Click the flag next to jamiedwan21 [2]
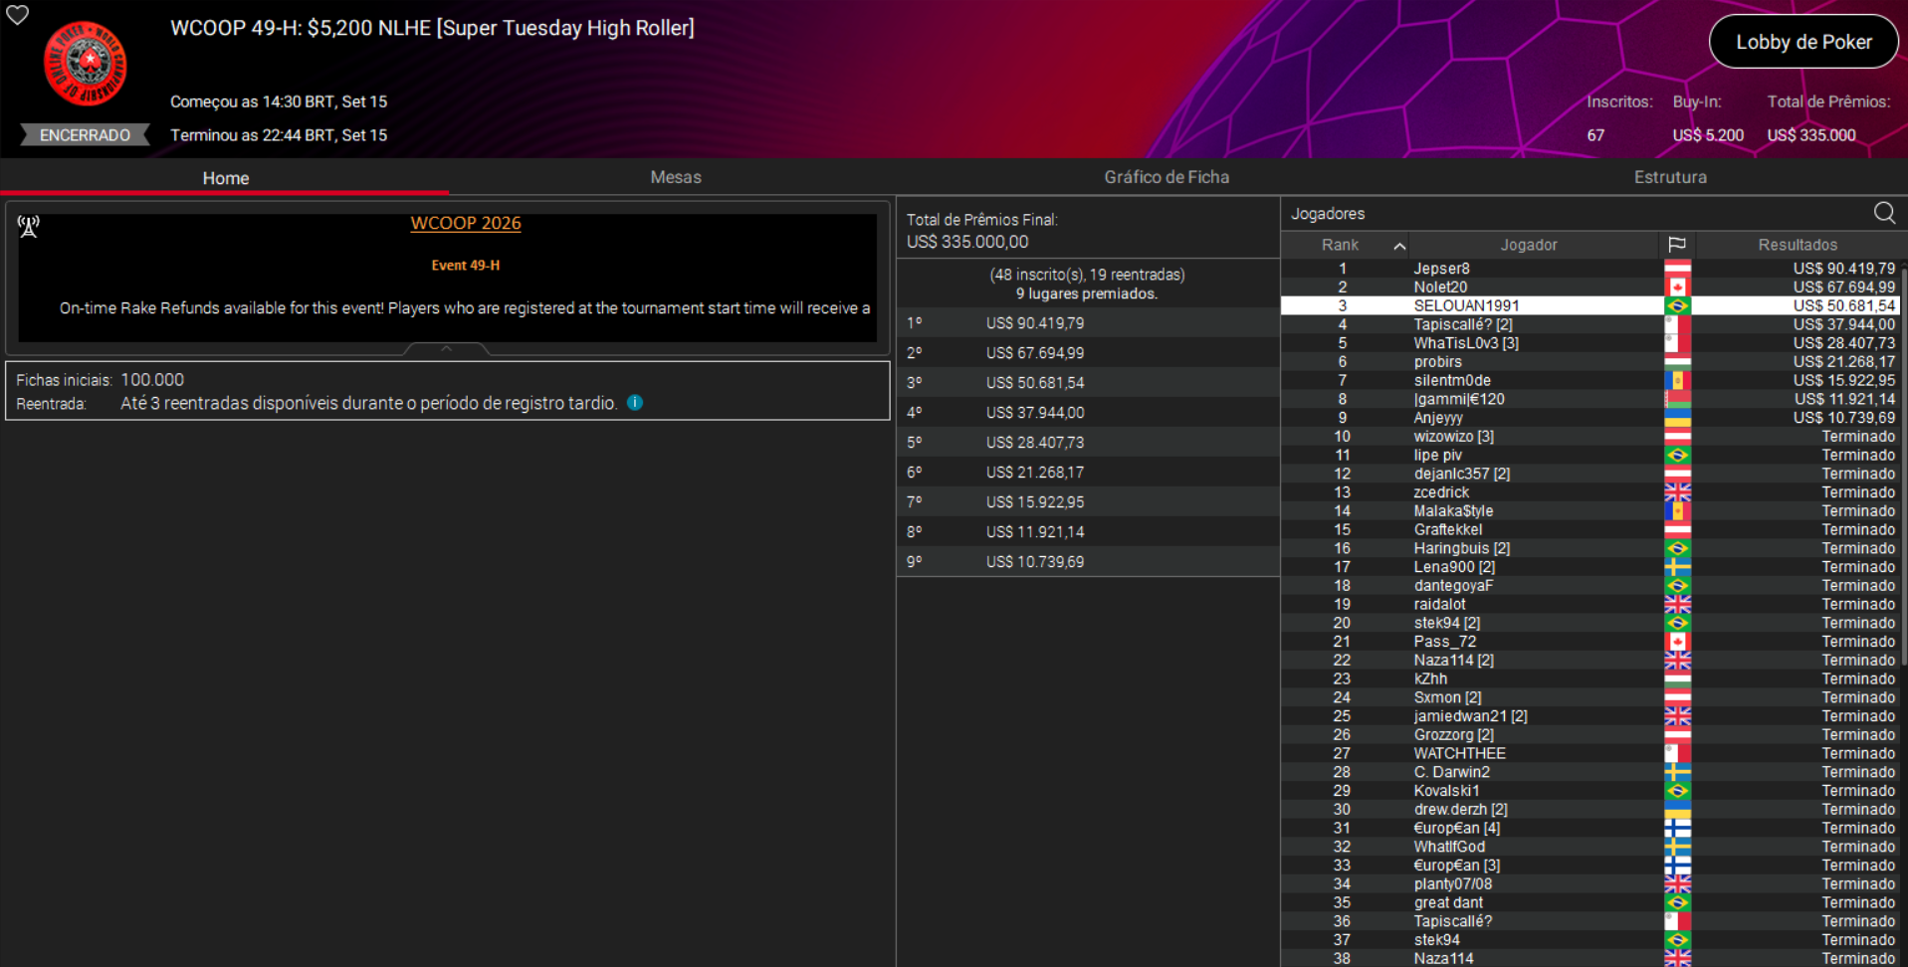This screenshot has height=967, width=1908. pos(1677,716)
